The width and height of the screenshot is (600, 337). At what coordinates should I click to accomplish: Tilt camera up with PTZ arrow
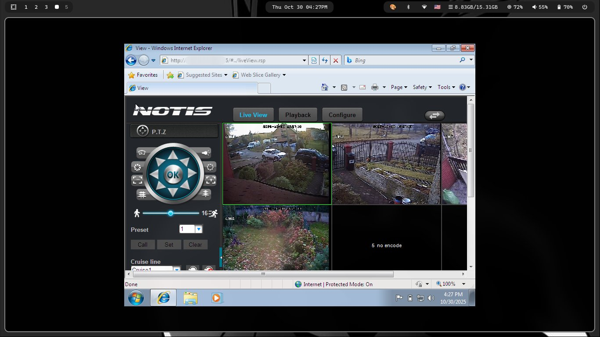click(x=173, y=155)
